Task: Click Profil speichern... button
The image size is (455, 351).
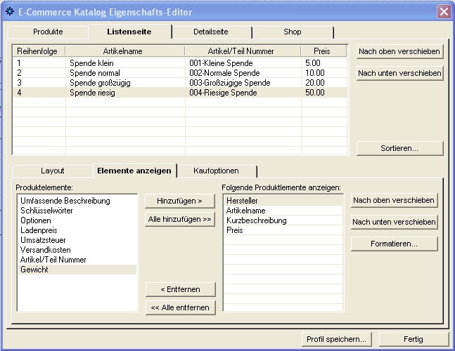Action: pyautogui.click(x=336, y=339)
